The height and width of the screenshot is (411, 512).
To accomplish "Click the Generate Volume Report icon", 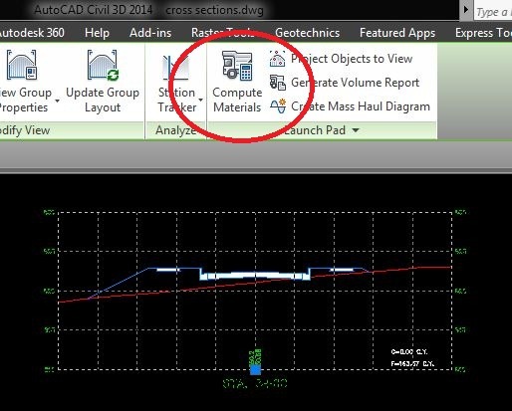I will [x=277, y=83].
